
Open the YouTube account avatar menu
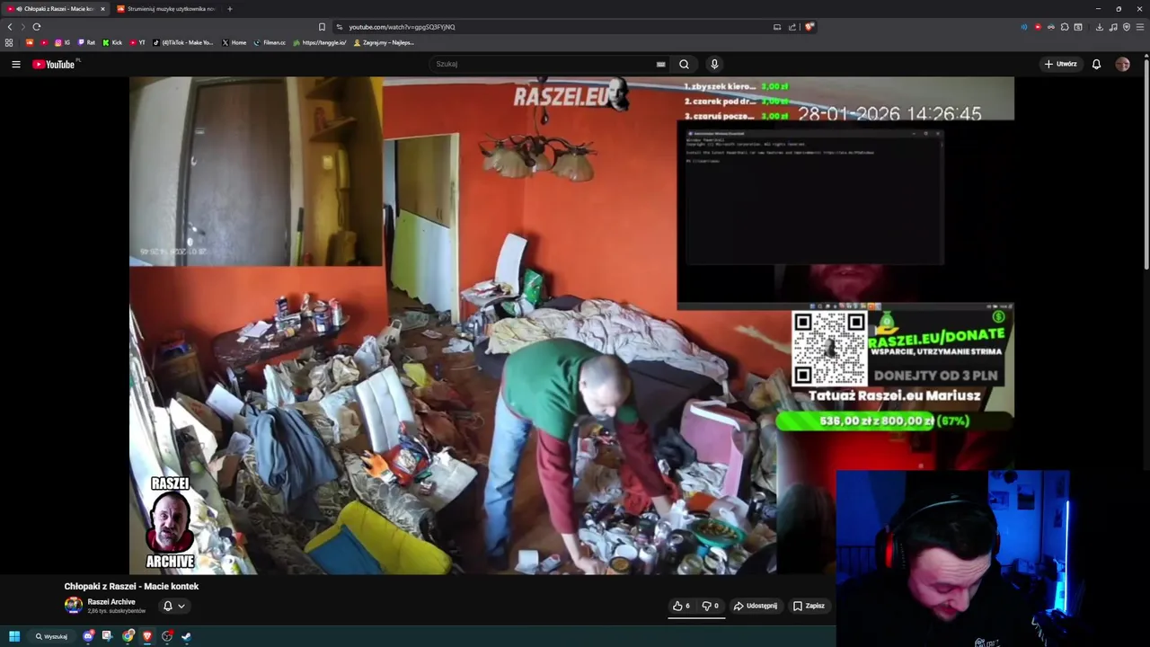[x=1122, y=64]
